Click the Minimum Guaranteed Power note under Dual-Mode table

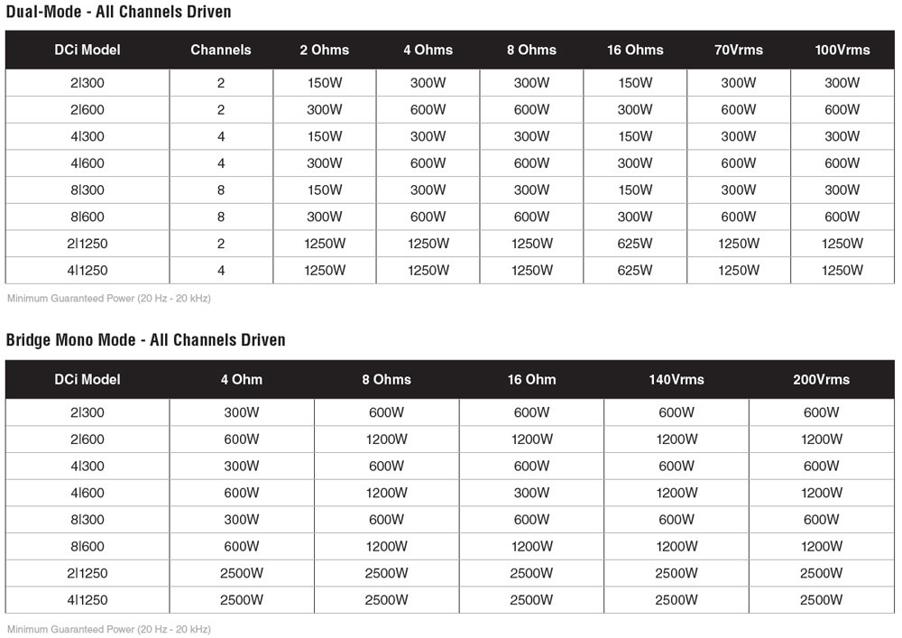click(109, 299)
